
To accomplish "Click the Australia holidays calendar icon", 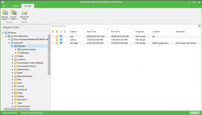I will pyautogui.click(x=19, y=49).
